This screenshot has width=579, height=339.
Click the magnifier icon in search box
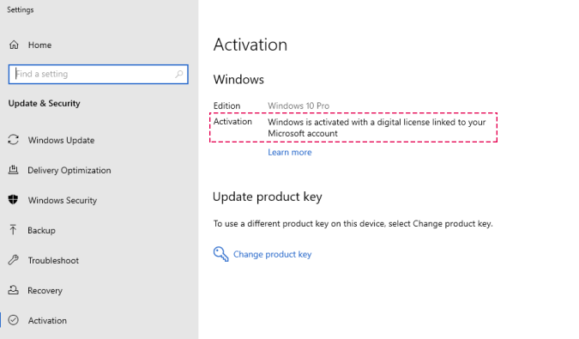[179, 74]
